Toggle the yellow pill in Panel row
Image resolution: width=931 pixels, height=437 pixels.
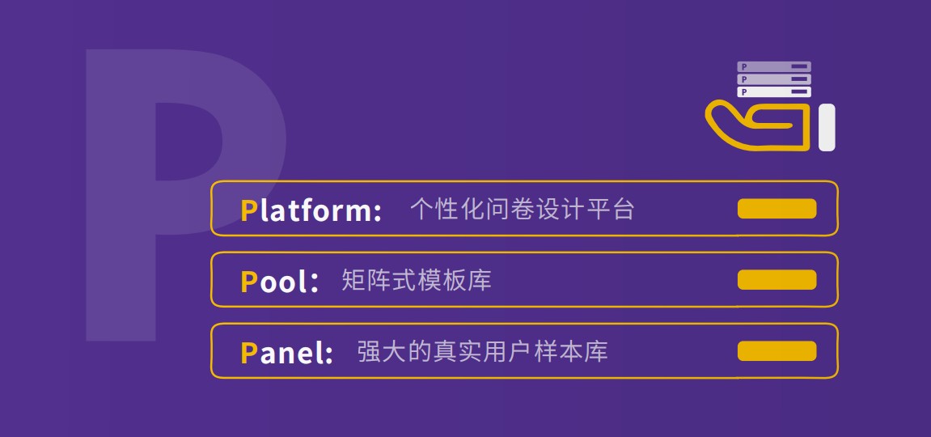[777, 351]
